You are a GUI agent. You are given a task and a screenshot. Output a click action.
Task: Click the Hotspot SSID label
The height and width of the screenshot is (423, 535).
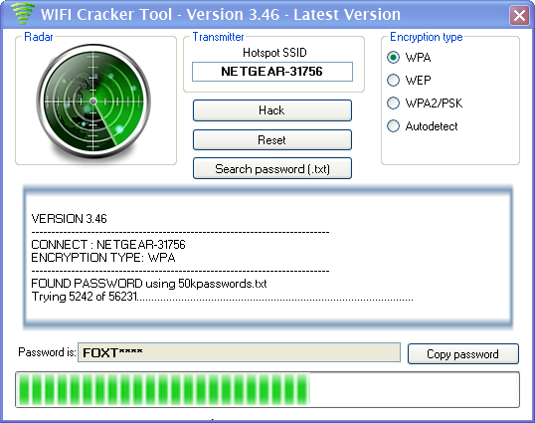point(274,53)
